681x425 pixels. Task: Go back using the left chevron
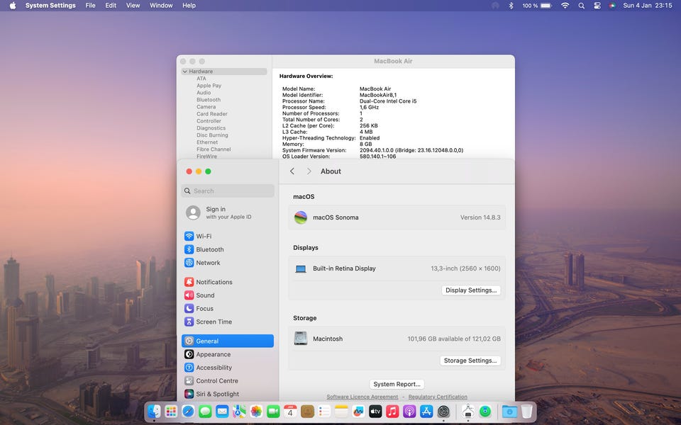coord(292,171)
